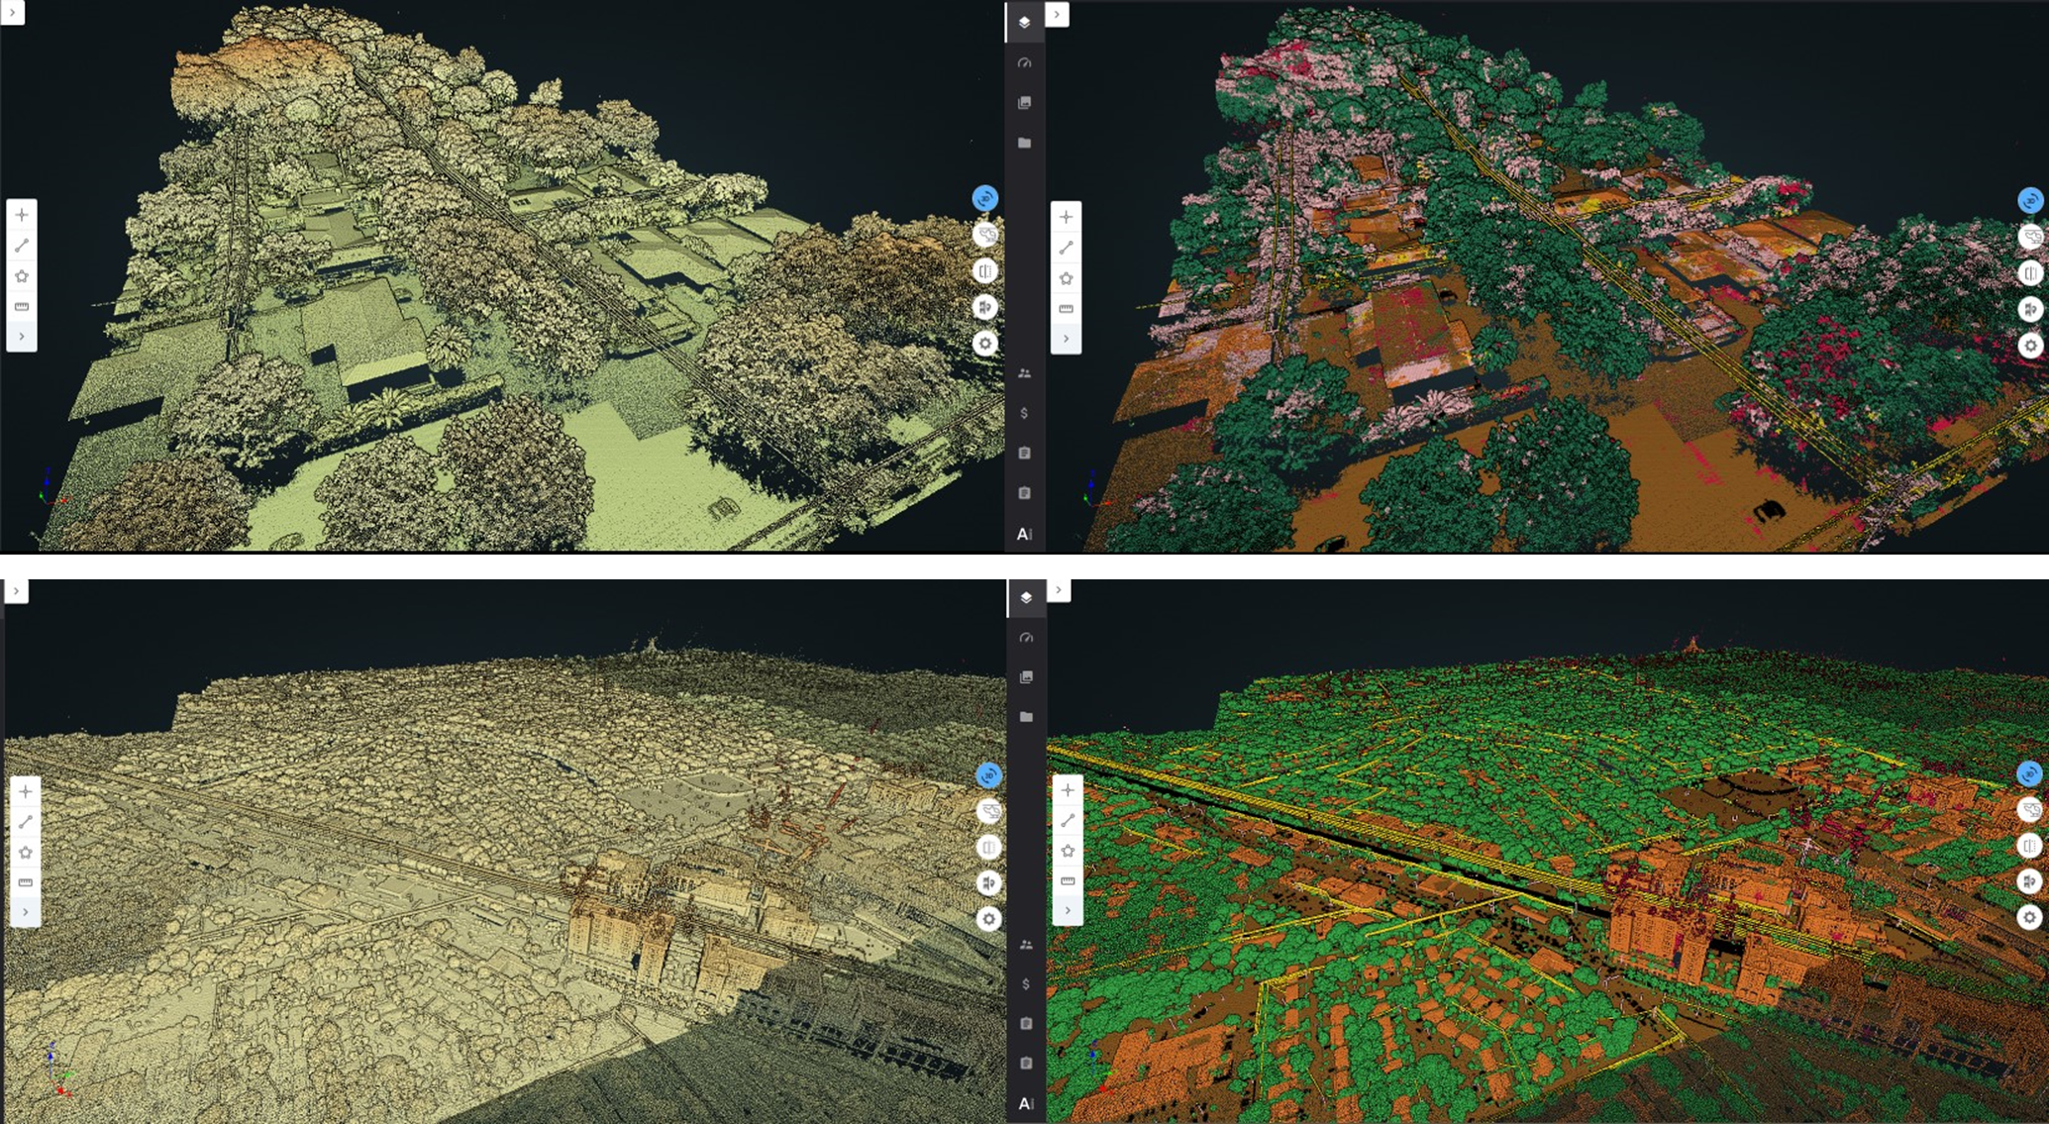Select the line distance tool in bottom-left viewer
The height and width of the screenshot is (1124, 2049).
pyautogui.click(x=26, y=822)
